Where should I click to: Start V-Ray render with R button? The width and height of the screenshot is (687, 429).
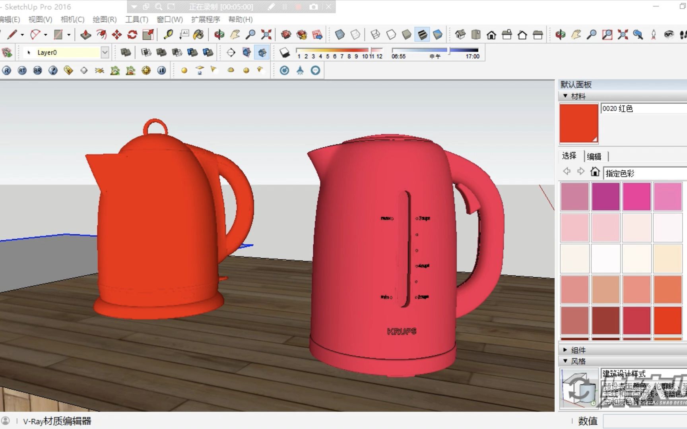click(x=7, y=70)
